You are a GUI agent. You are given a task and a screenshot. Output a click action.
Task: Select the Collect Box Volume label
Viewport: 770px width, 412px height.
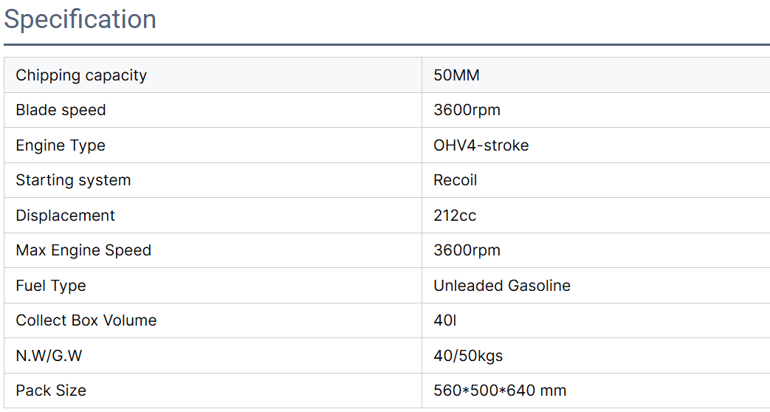86,320
